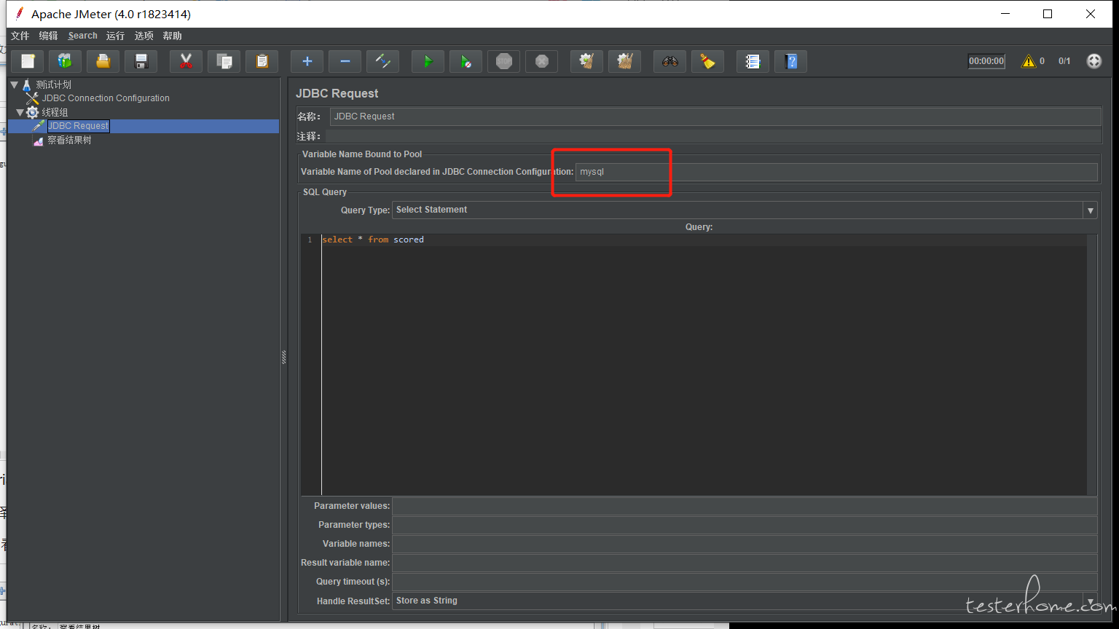Screen dimensions: 1119x629
Task: Select 察看结果树 in tree
Action: click(x=69, y=141)
